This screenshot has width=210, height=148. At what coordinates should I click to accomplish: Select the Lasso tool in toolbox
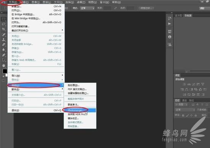click(4, 24)
